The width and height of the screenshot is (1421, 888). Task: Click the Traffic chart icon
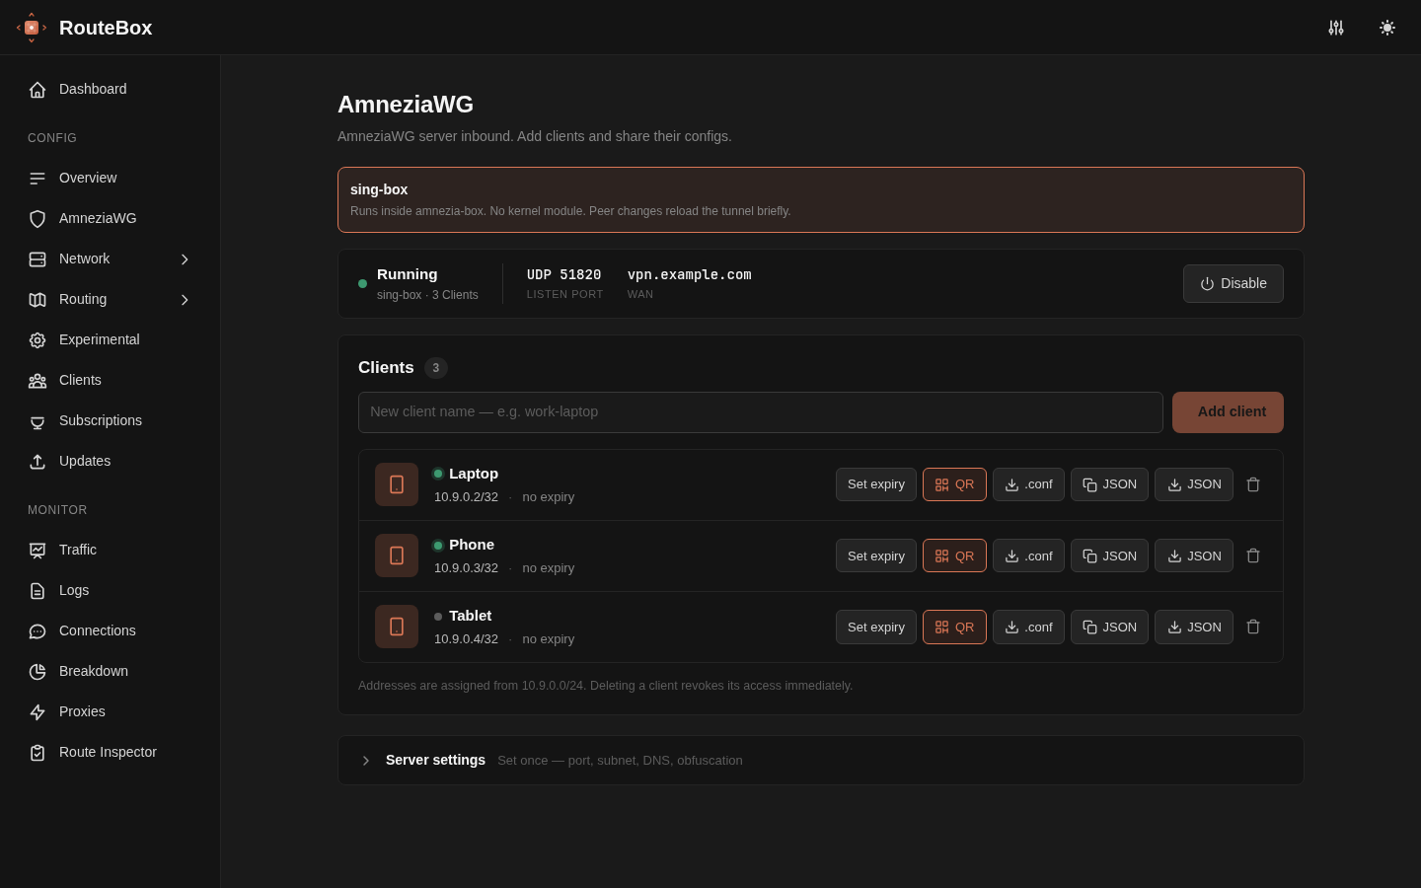click(37, 551)
